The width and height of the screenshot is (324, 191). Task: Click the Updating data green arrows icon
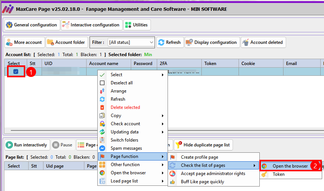102,132
